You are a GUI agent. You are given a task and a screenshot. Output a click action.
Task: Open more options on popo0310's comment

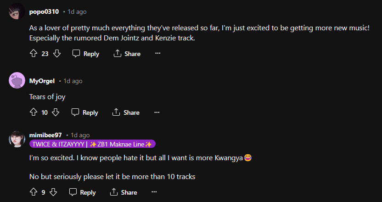click(157, 54)
